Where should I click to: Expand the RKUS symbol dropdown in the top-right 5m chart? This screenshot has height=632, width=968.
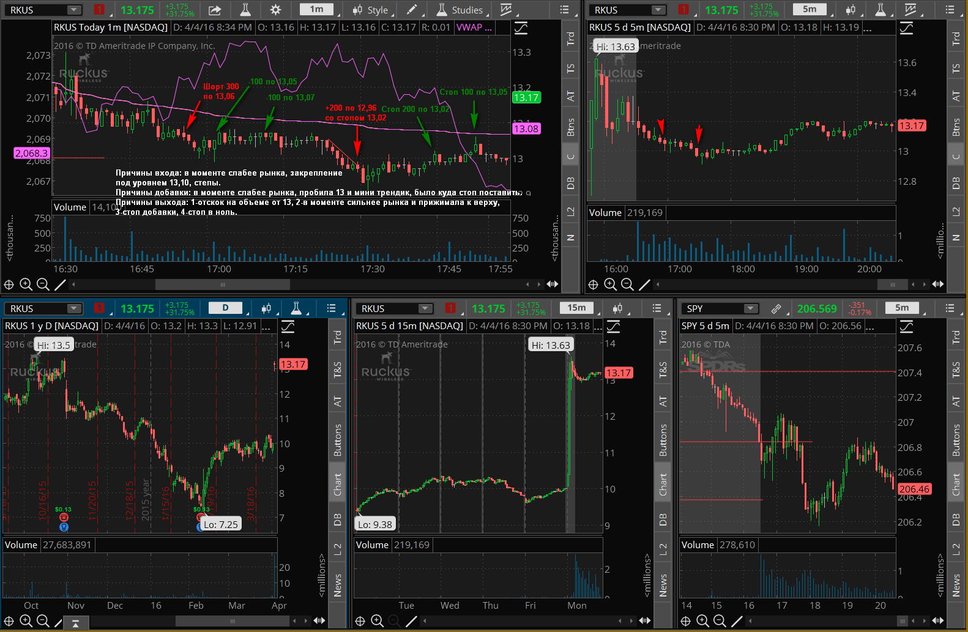point(658,10)
